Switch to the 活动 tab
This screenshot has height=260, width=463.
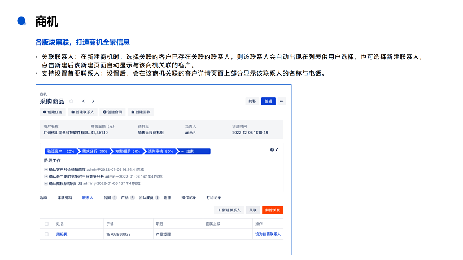[43, 197]
